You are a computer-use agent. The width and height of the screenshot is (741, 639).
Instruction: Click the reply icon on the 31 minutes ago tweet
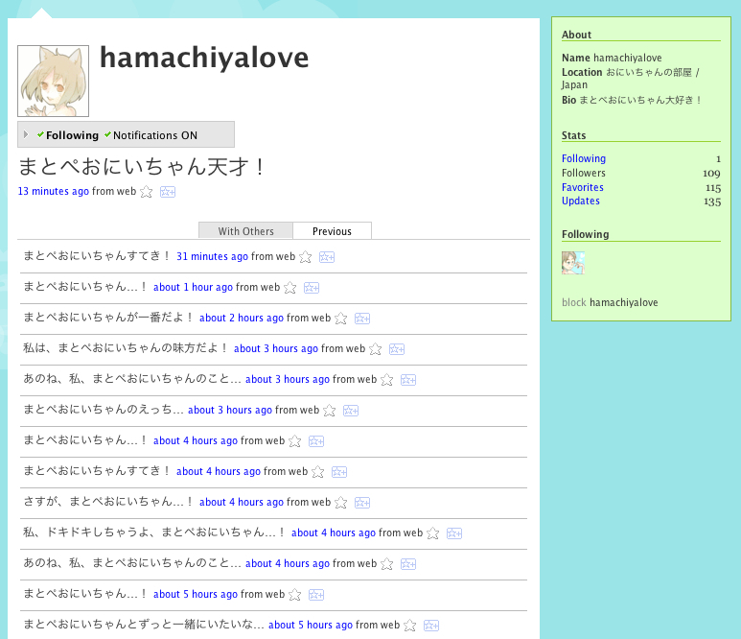point(327,257)
